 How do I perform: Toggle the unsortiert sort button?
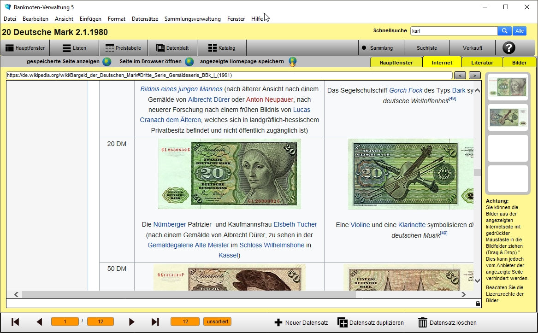[x=217, y=321]
